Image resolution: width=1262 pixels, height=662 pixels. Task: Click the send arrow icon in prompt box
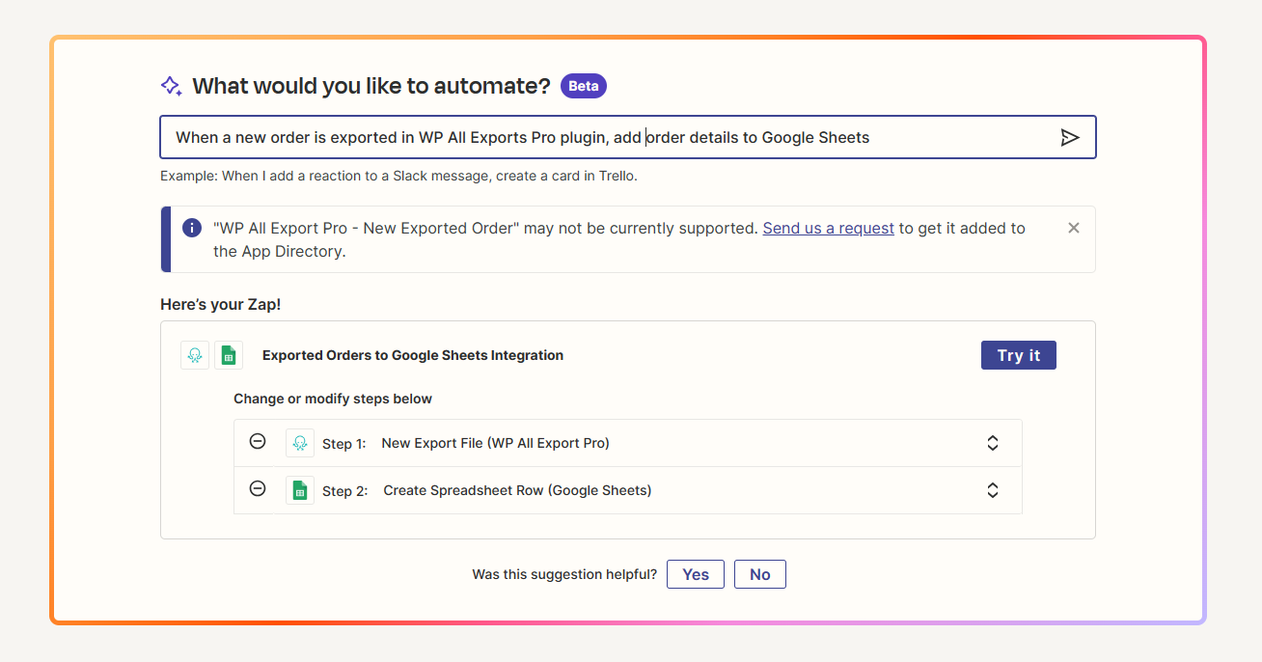pos(1069,137)
